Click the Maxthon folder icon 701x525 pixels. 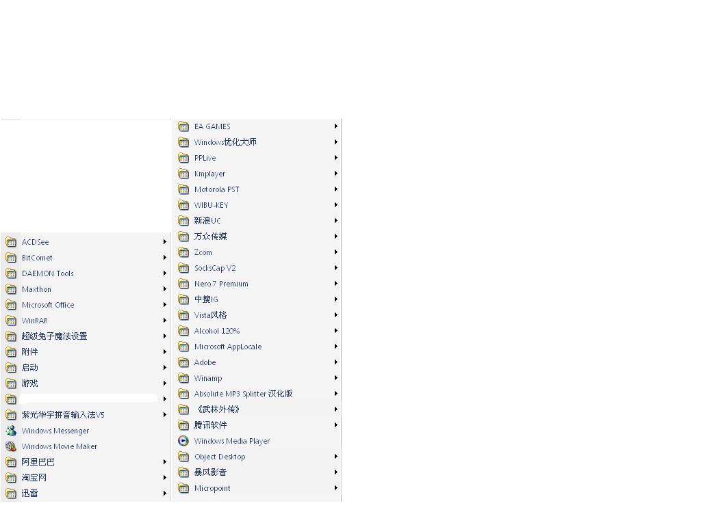click(x=11, y=289)
